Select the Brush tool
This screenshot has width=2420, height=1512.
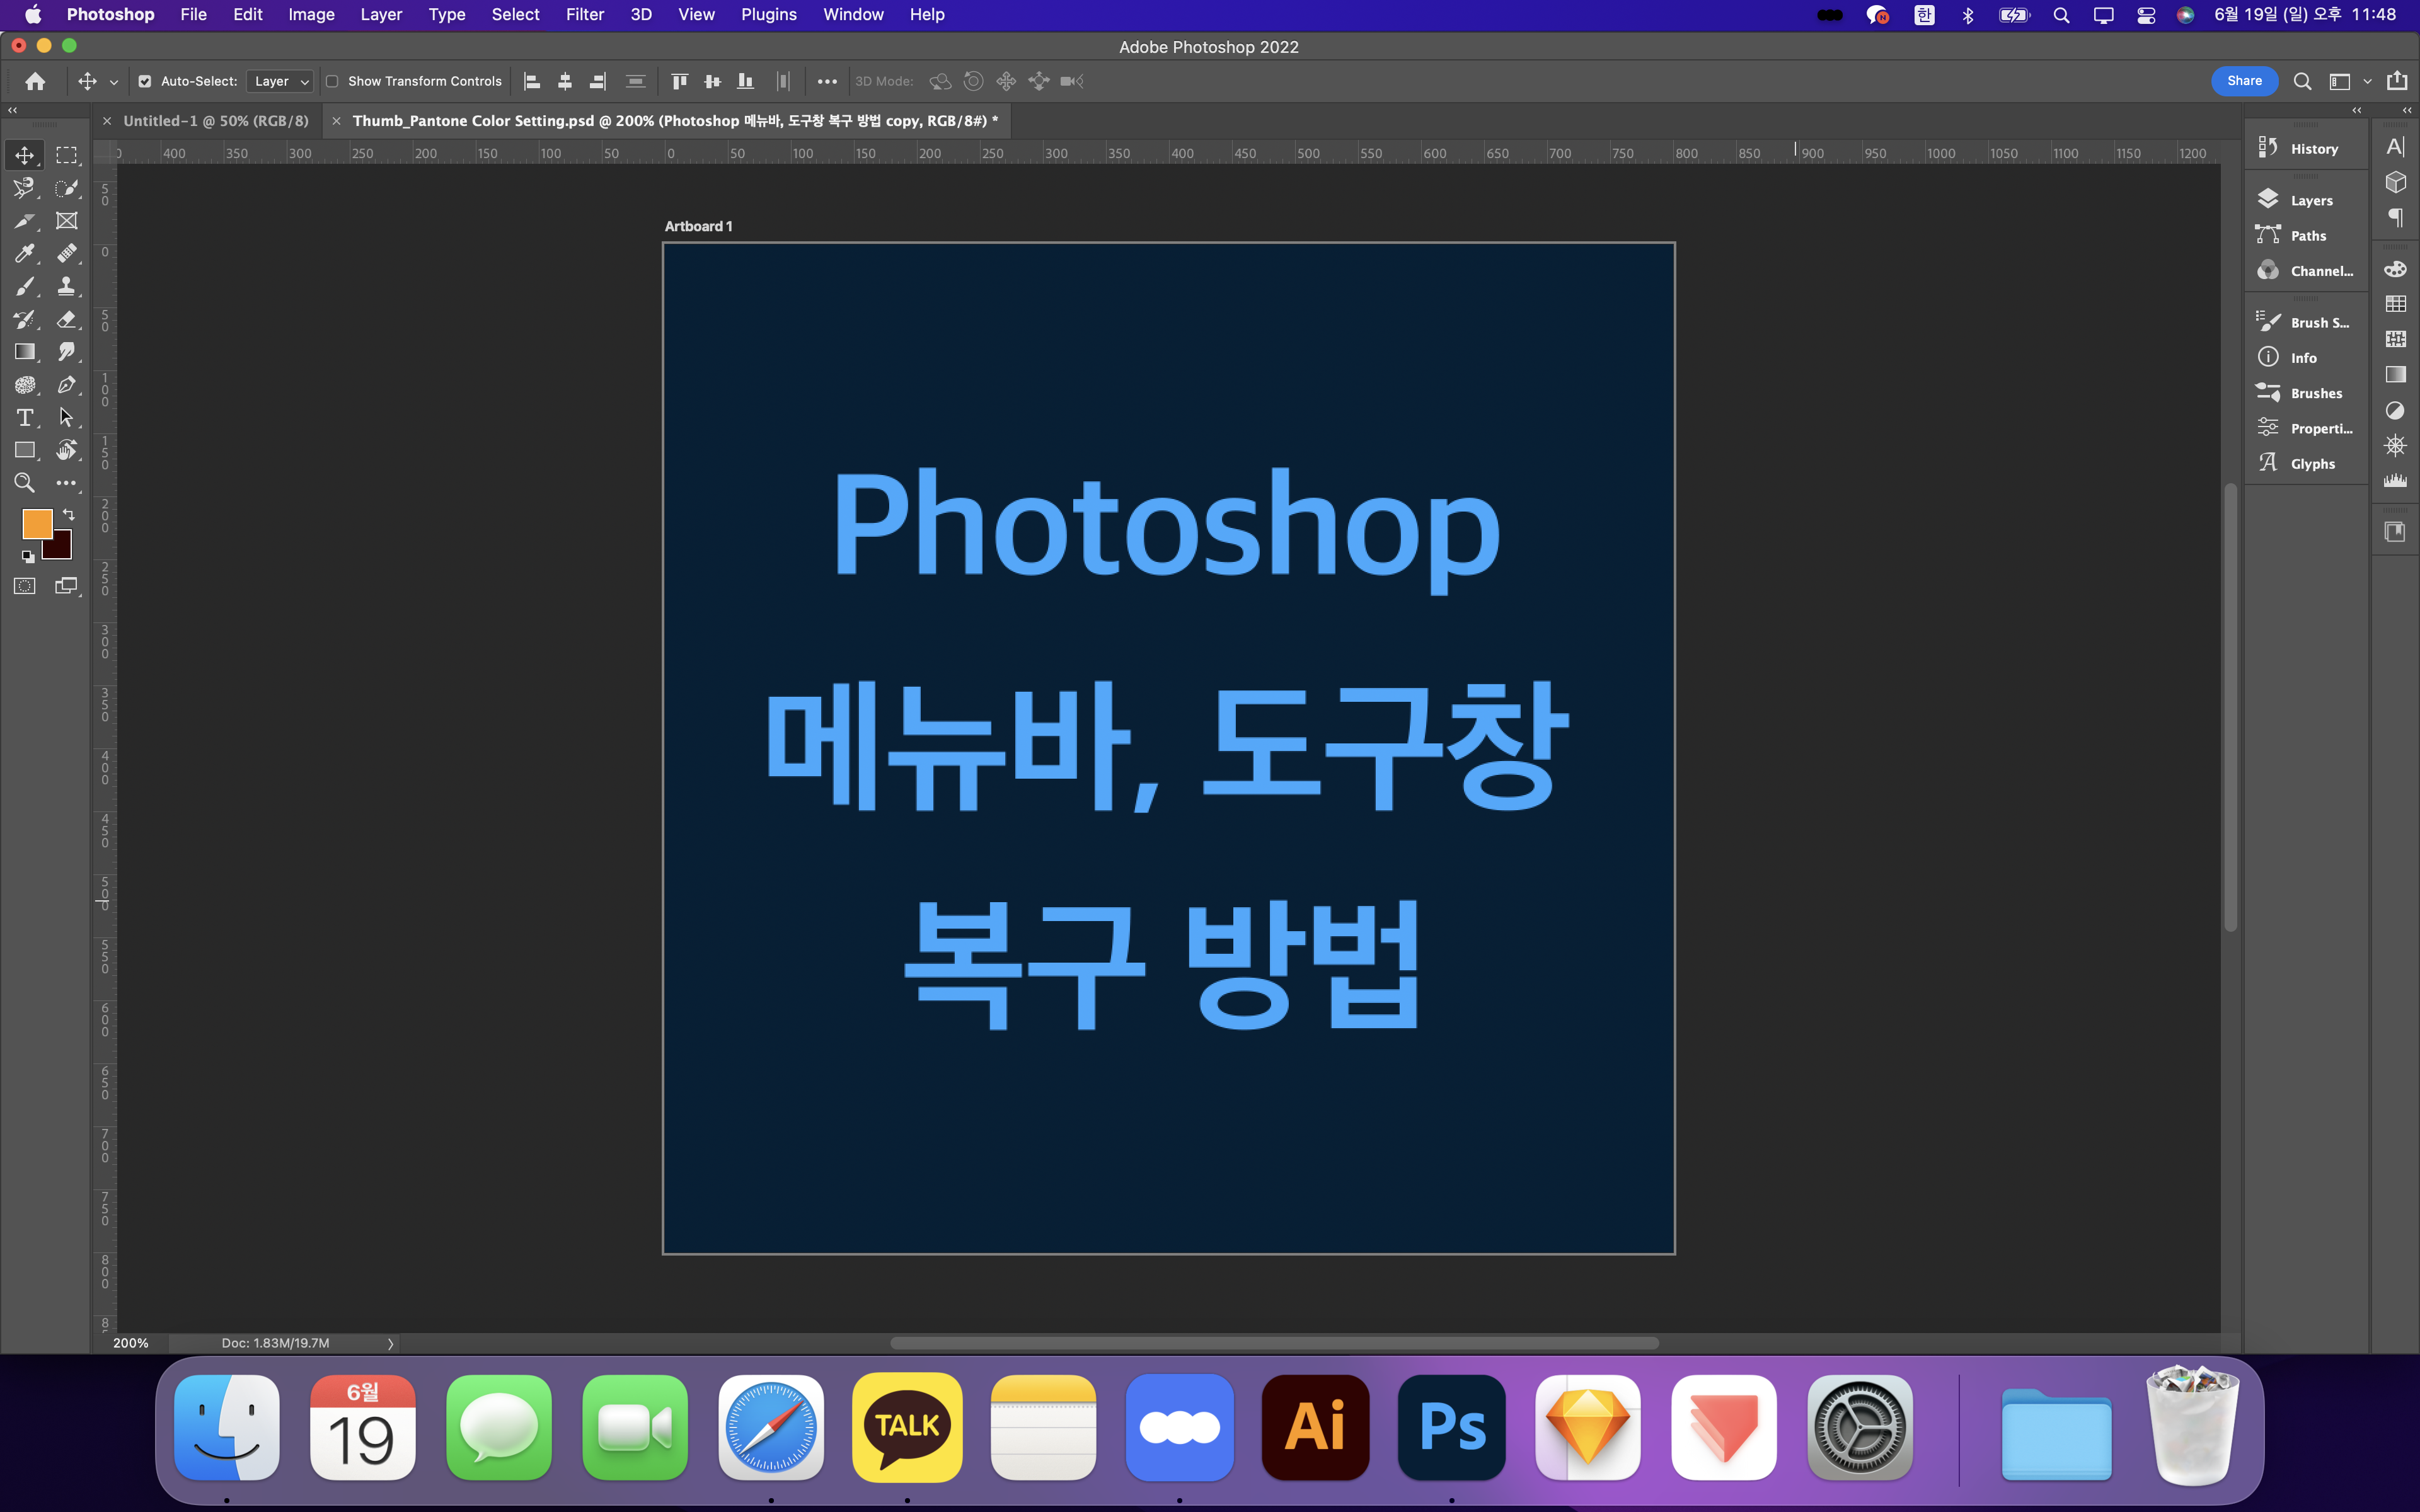24,286
